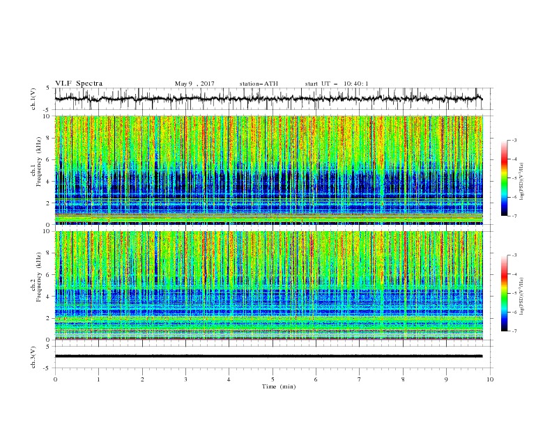Viewport: 552px width, 426px height.
Task: Click the ch.1 PSD color scale bar
Action: coord(504,177)
